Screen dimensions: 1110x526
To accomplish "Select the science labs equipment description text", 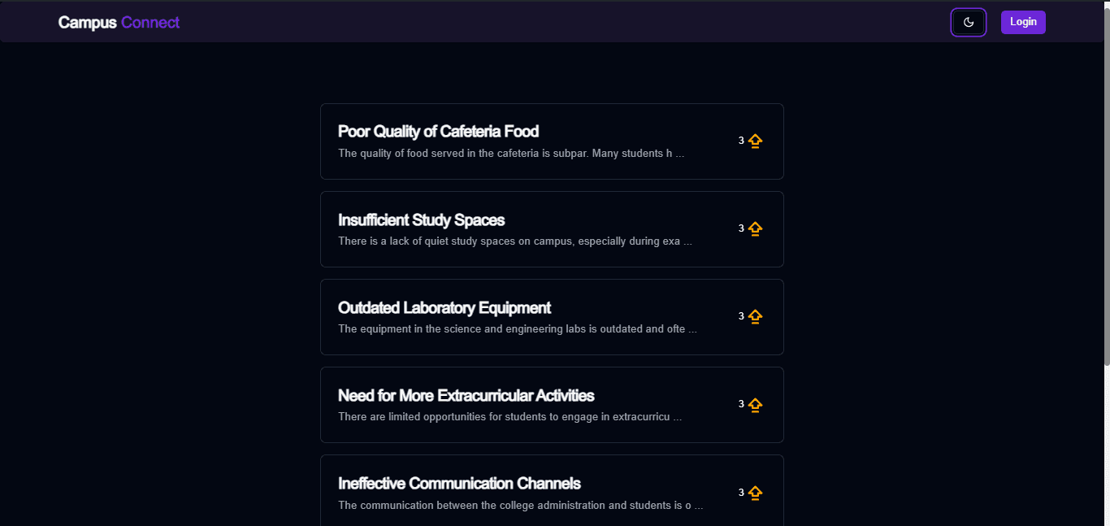I will pyautogui.click(x=518, y=328).
